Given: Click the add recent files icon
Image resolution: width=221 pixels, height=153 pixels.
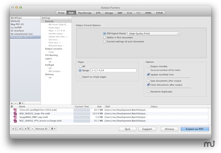Looking at the screenshot, I should click(x=27, y=129).
